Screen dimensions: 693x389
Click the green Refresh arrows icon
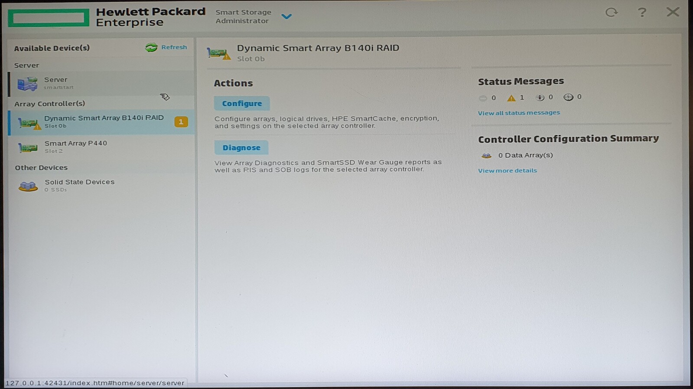(151, 47)
